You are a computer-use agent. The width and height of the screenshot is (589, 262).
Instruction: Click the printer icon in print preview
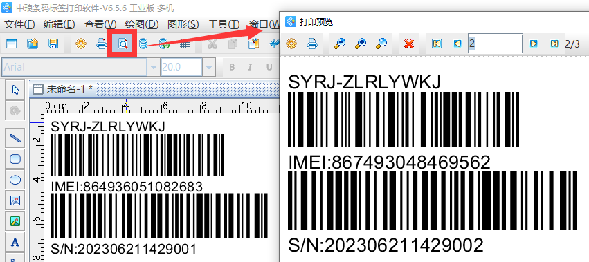click(x=311, y=44)
